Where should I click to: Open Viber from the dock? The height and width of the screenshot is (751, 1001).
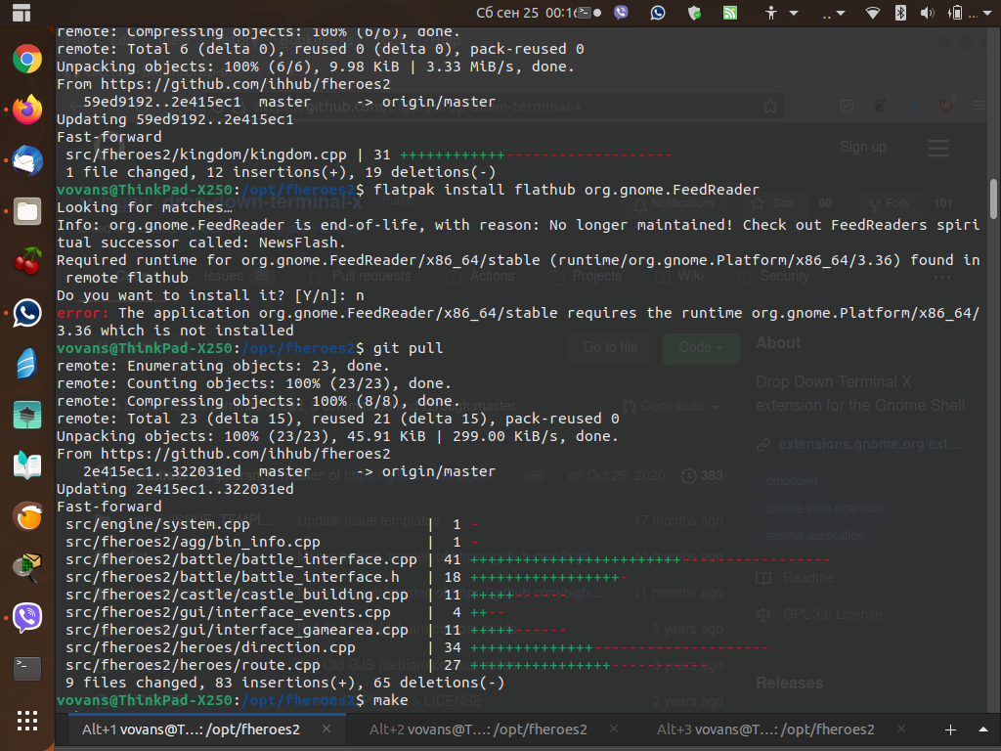click(x=26, y=618)
